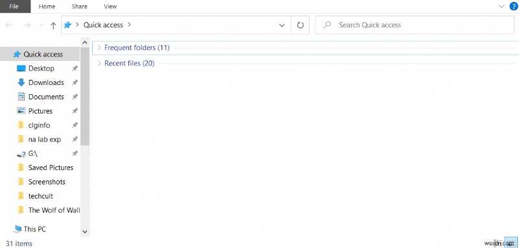The image size is (519, 248).
Task: Click the This PC computer icon
Action: tap(18, 229)
